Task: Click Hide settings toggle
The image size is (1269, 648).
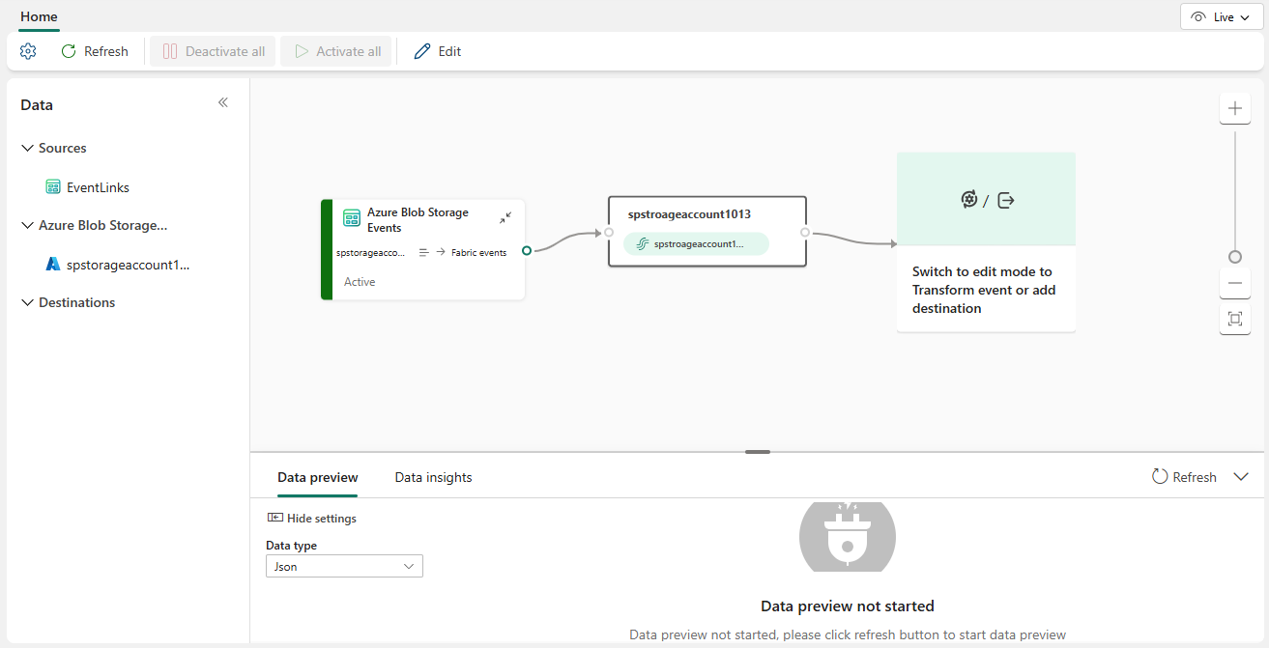Action: pyautogui.click(x=312, y=519)
